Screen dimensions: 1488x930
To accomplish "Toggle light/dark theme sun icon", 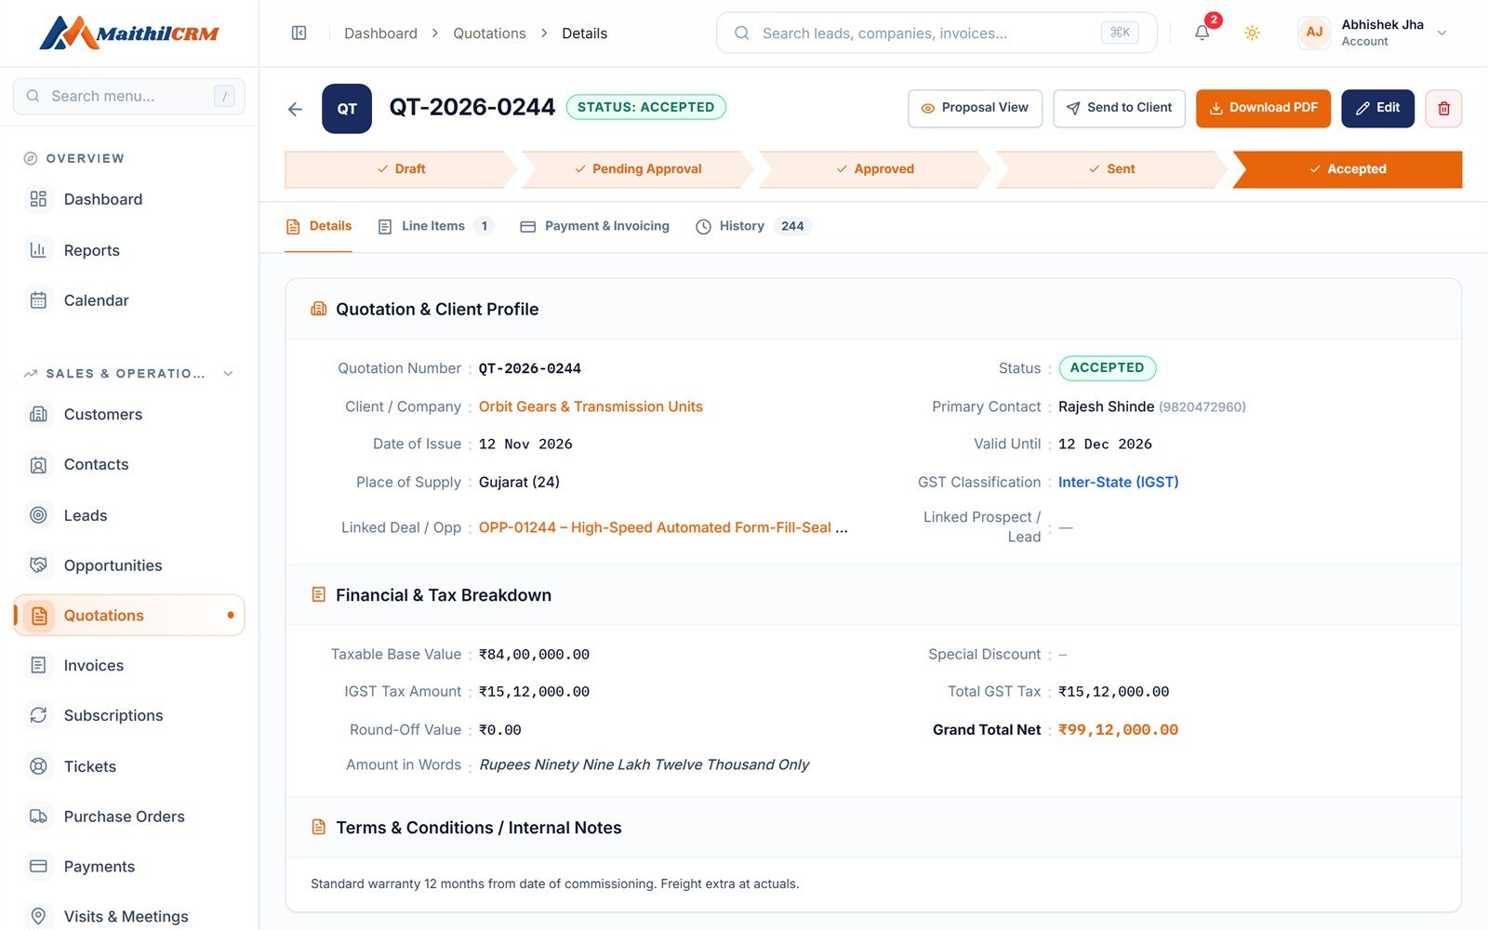I will coord(1252,33).
